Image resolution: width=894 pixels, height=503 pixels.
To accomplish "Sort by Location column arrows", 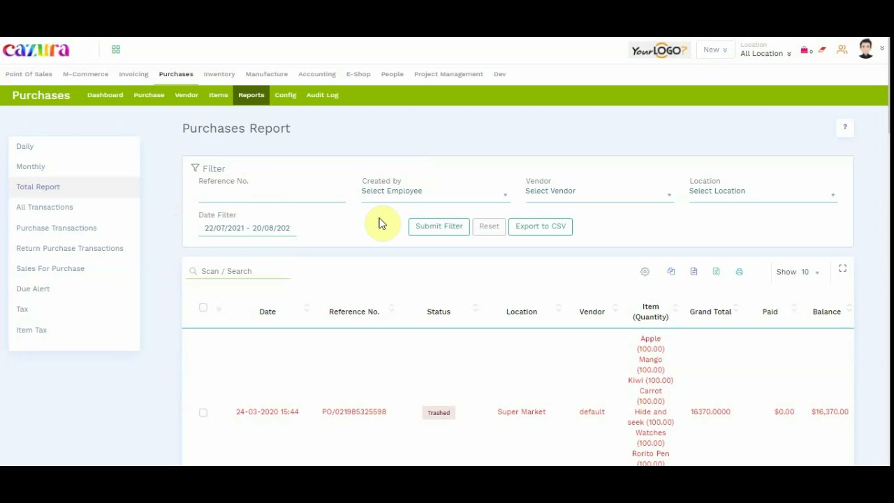I will point(559,308).
